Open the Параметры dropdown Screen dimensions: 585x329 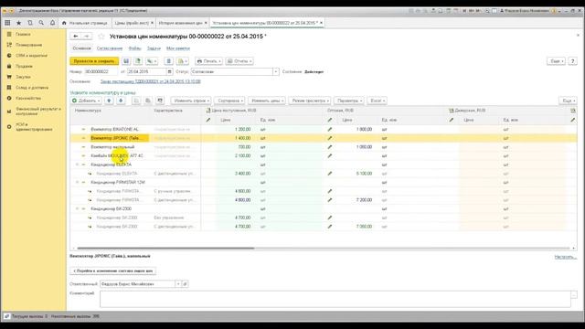349,101
